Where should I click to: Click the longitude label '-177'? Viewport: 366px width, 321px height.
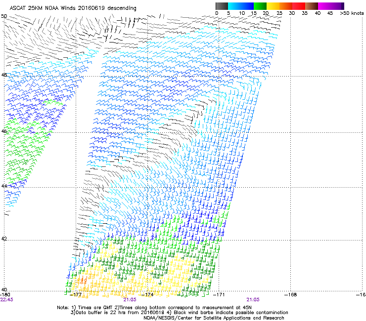[76, 295]
